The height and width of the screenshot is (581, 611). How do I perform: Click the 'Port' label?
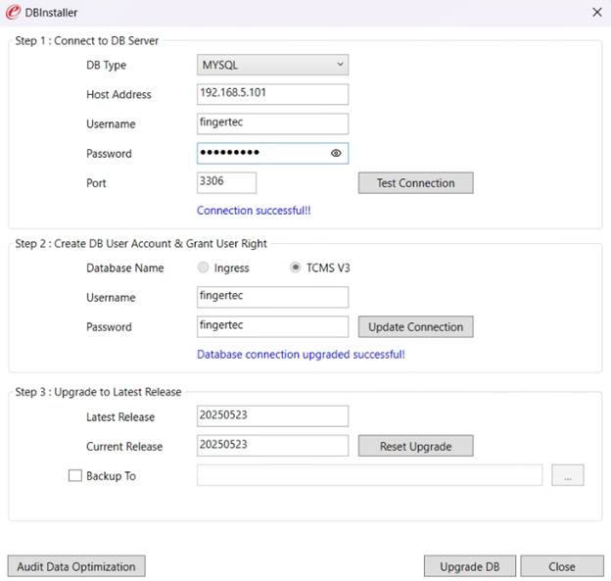pyautogui.click(x=96, y=183)
